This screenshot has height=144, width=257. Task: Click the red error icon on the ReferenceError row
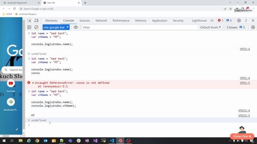(x=29, y=83)
